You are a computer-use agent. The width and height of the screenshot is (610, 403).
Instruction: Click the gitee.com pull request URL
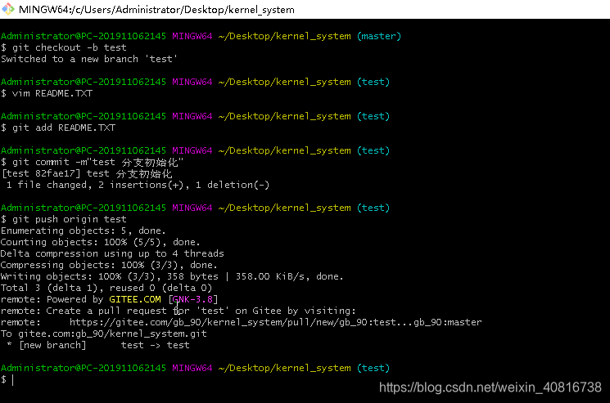pos(275,322)
